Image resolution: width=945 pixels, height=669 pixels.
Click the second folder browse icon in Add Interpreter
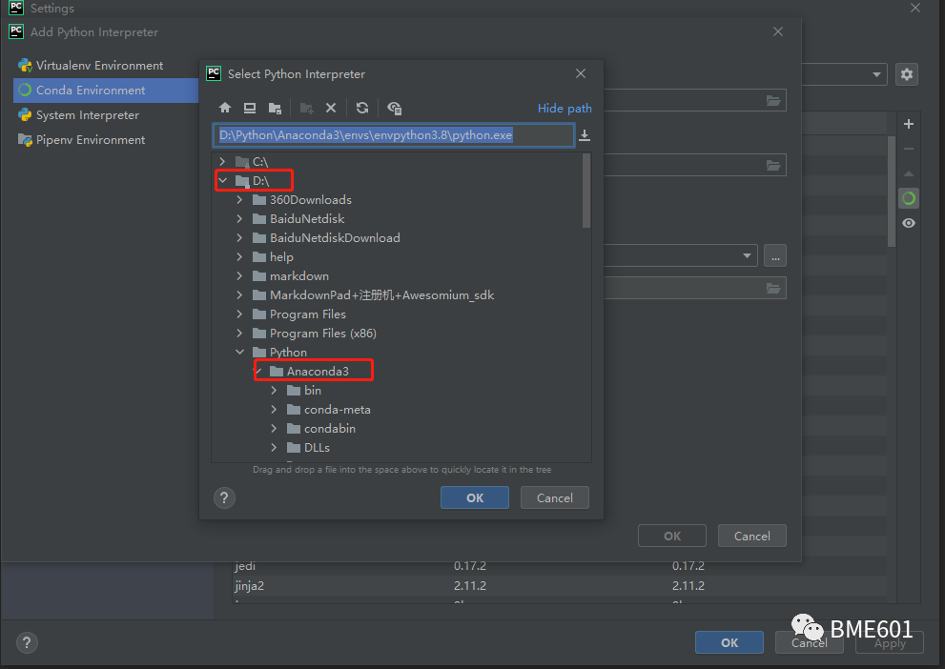pyautogui.click(x=773, y=165)
